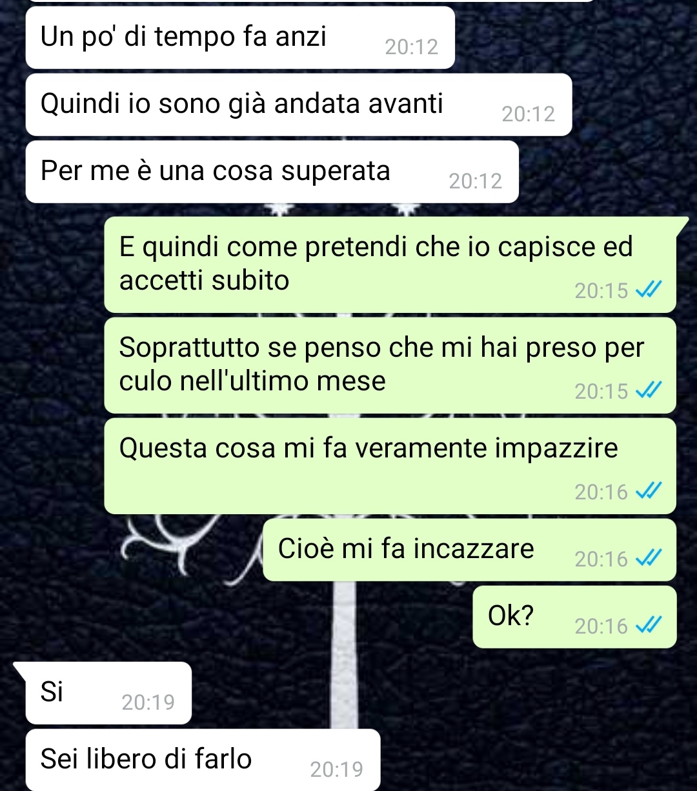Tap the 20:19 timestamp on 'Sei libero di farlo'
The height and width of the screenshot is (791, 697).
[336, 769]
